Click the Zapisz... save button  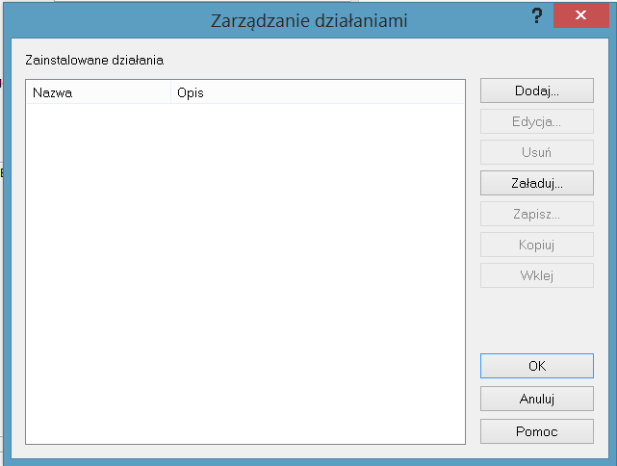point(536,214)
